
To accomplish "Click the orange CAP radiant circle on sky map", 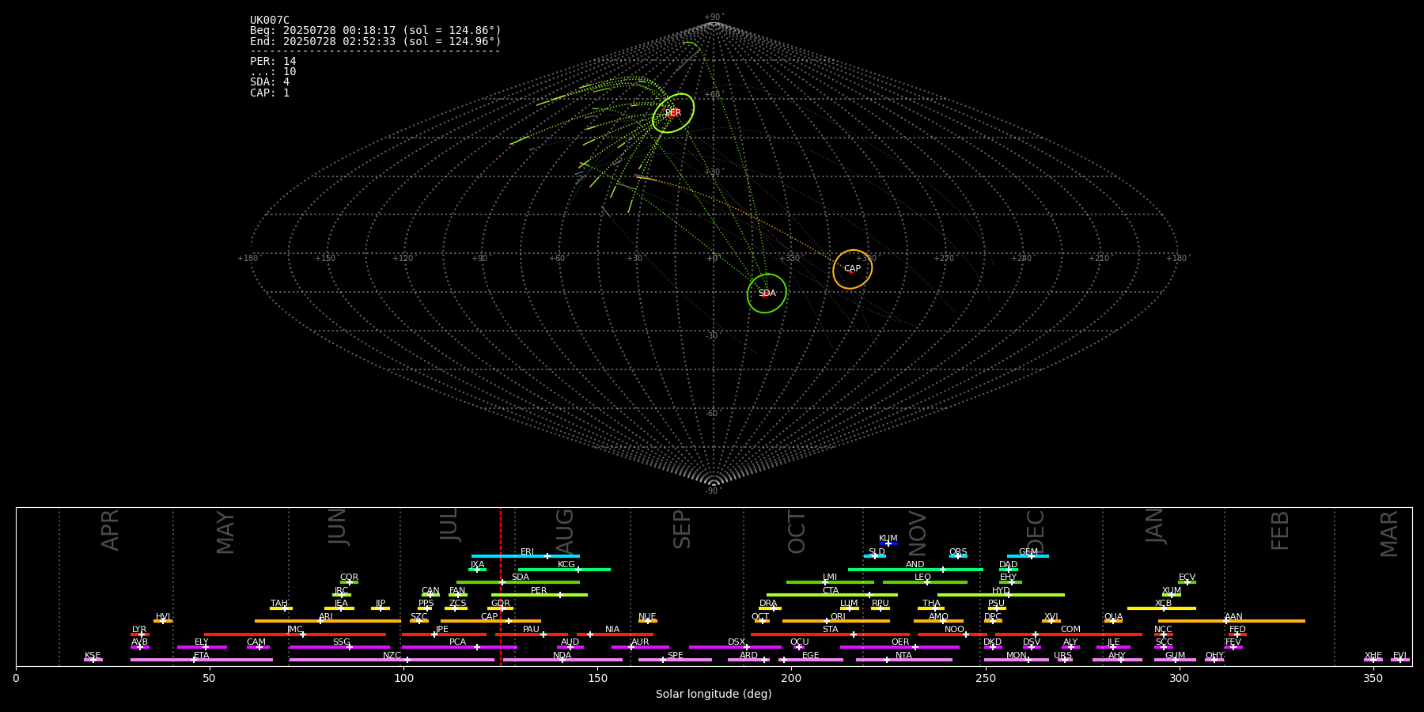I will click(x=852, y=269).
